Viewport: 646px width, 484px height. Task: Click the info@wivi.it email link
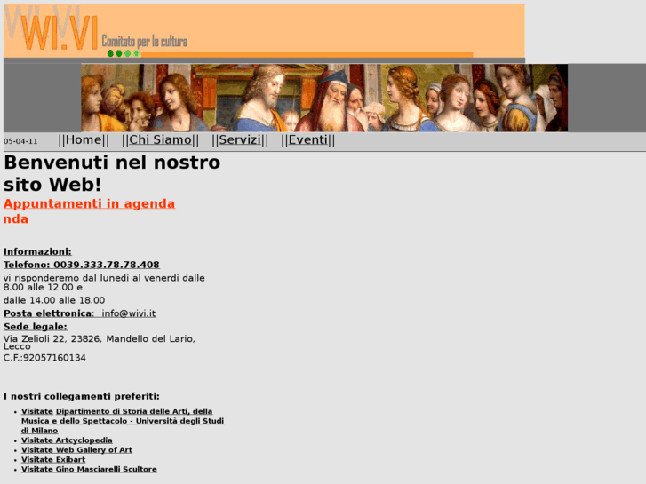pyautogui.click(x=129, y=313)
